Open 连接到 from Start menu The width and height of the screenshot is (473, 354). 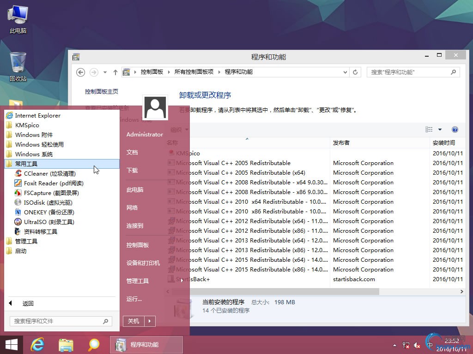[x=135, y=225]
